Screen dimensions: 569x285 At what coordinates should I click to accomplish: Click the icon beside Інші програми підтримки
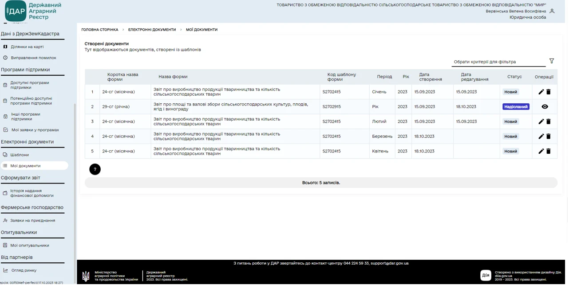click(x=5, y=117)
